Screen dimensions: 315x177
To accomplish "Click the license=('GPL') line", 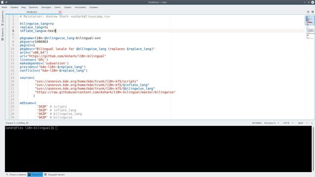I will click(x=34, y=60).
